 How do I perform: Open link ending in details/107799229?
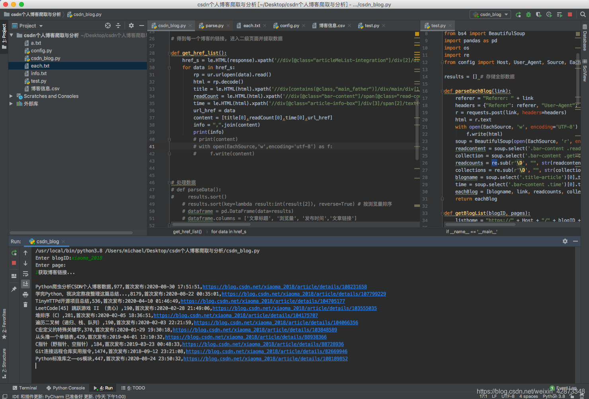(x=304, y=294)
